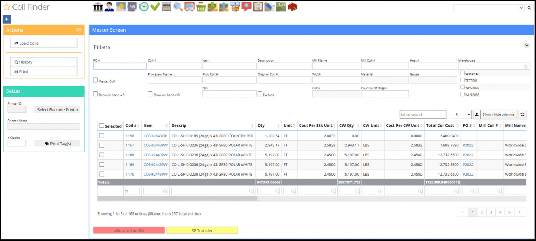
Task: Go to page 3 of results
Action: pyautogui.click(x=491, y=212)
